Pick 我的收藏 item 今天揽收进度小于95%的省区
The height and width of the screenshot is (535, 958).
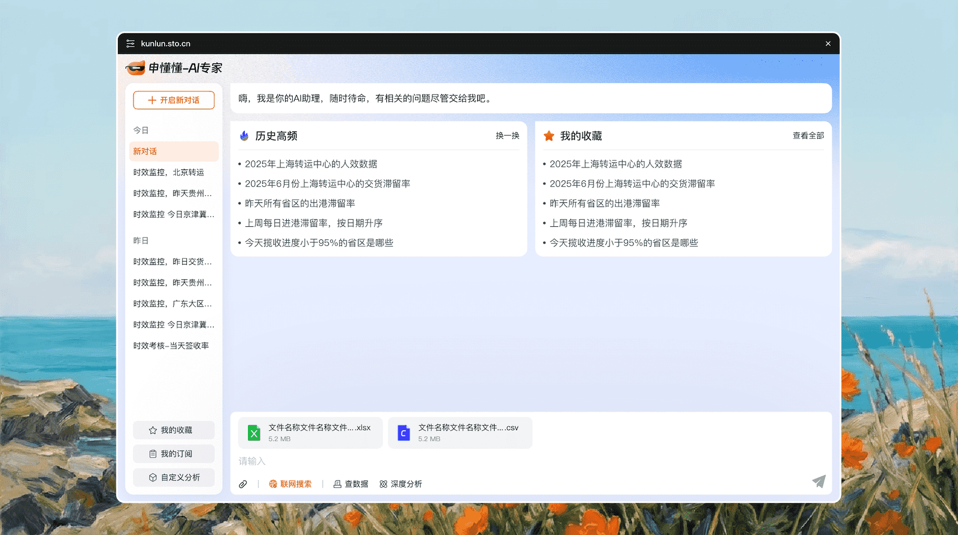pyautogui.click(x=624, y=243)
